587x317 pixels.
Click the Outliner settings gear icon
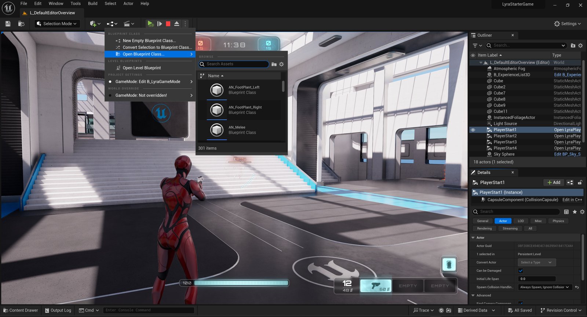(x=580, y=45)
